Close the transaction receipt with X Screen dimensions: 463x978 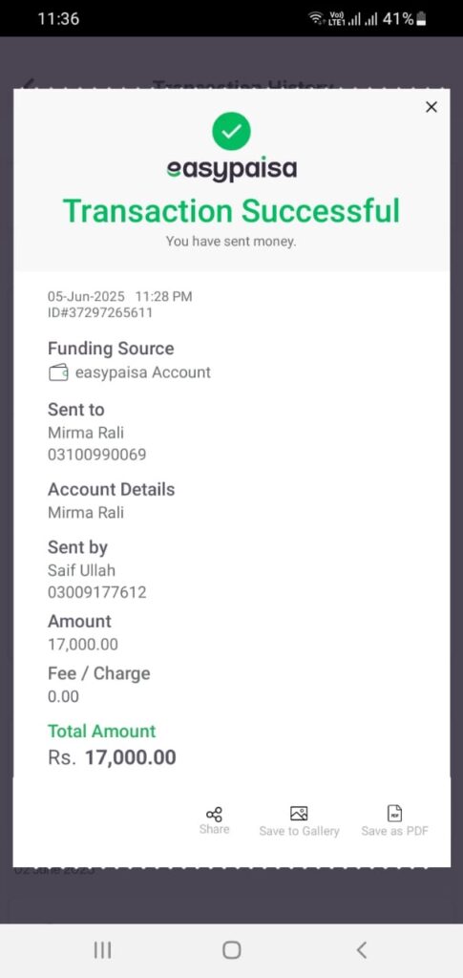pyautogui.click(x=431, y=107)
